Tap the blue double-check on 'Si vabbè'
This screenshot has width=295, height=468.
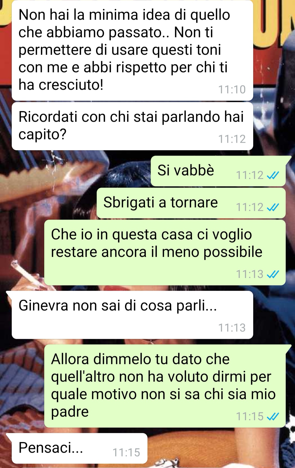click(273, 175)
